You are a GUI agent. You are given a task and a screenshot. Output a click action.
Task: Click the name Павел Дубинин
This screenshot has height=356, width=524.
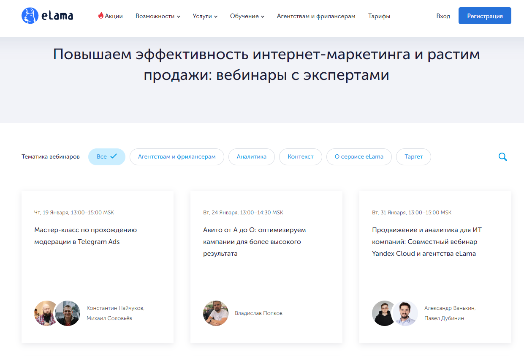(x=444, y=318)
